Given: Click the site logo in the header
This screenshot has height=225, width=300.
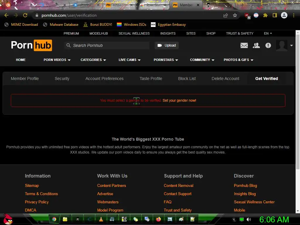Looking at the screenshot, I should pos(32,45).
